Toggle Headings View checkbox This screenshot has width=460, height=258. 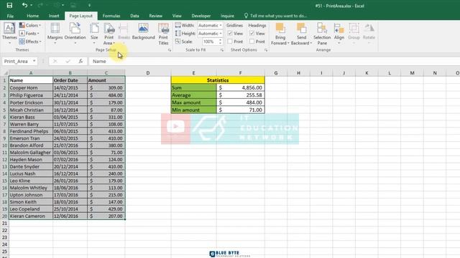[x=252, y=34]
